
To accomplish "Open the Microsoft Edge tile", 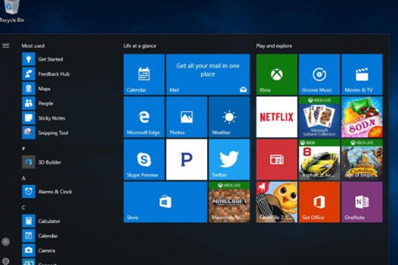I will click(x=144, y=117).
